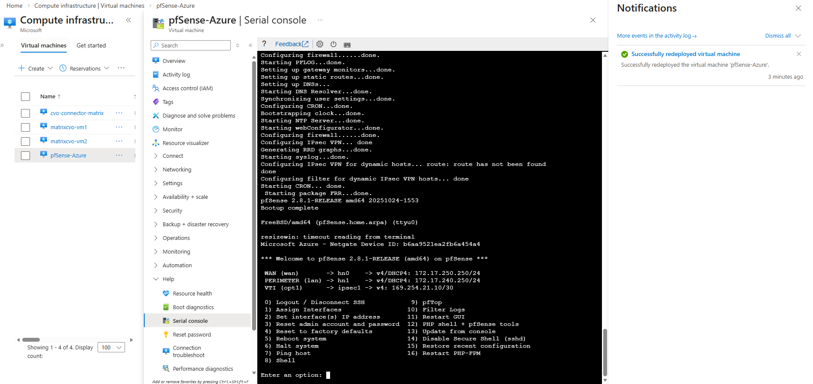Select Serial console menu item
This screenshot has height=384, width=813.
[x=190, y=321]
